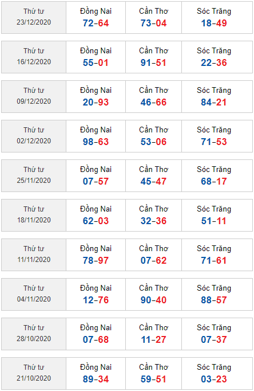Select Cần Thơ result 90-40
This screenshot has width=254, height=391.
(153, 300)
